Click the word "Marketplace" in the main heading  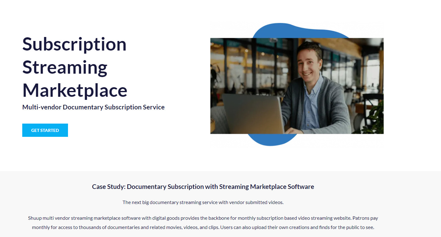coord(75,90)
